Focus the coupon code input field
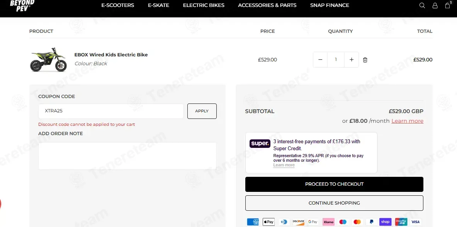Image resolution: width=457 pixels, height=227 pixels. click(111, 111)
